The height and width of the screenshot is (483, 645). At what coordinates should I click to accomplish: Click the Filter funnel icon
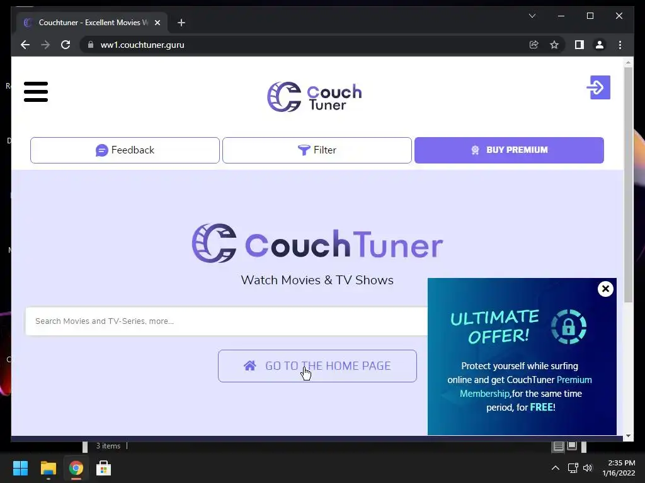304,150
